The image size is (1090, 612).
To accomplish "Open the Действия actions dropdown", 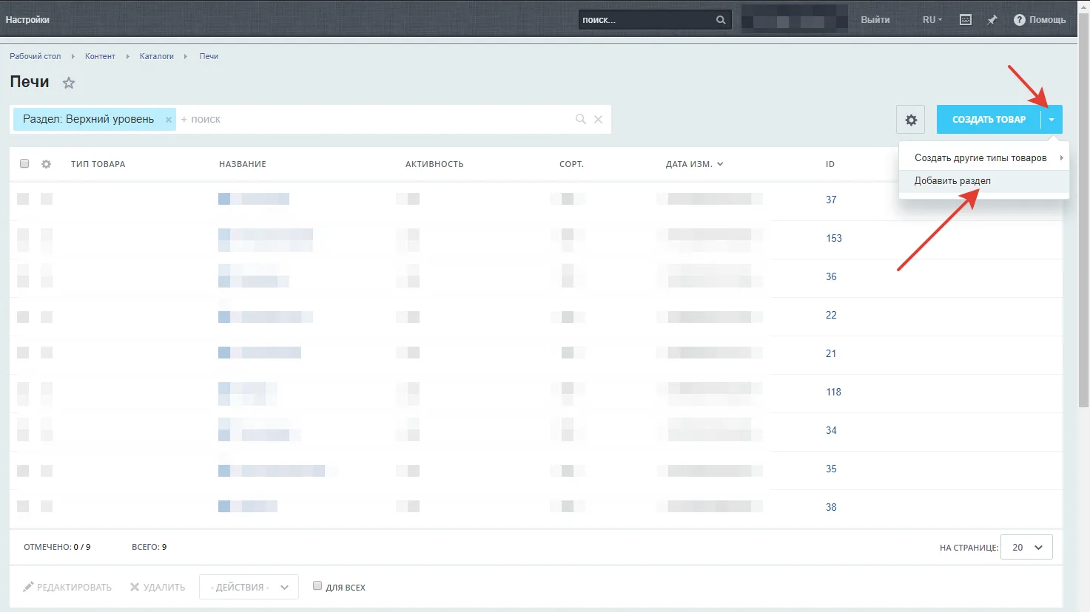I will [x=249, y=587].
